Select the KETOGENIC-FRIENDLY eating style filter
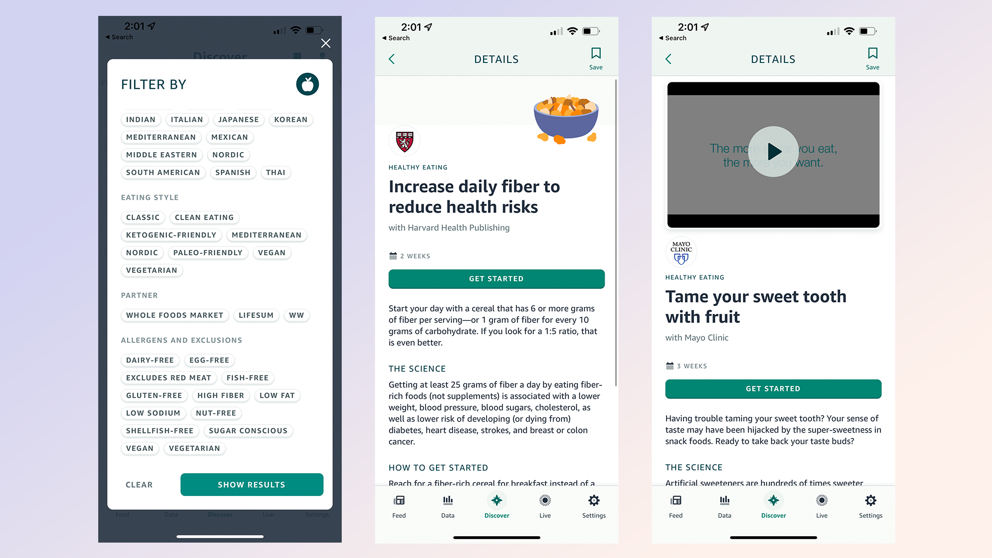 (x=171, y=235)
